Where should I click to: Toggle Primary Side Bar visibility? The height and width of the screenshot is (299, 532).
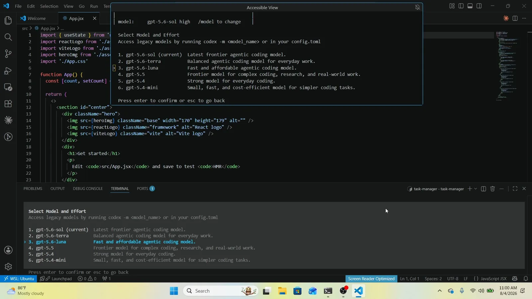tap(461, 6)
